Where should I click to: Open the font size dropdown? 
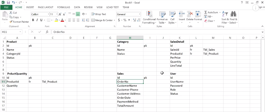pyautogui.click(x=57, y=14)
